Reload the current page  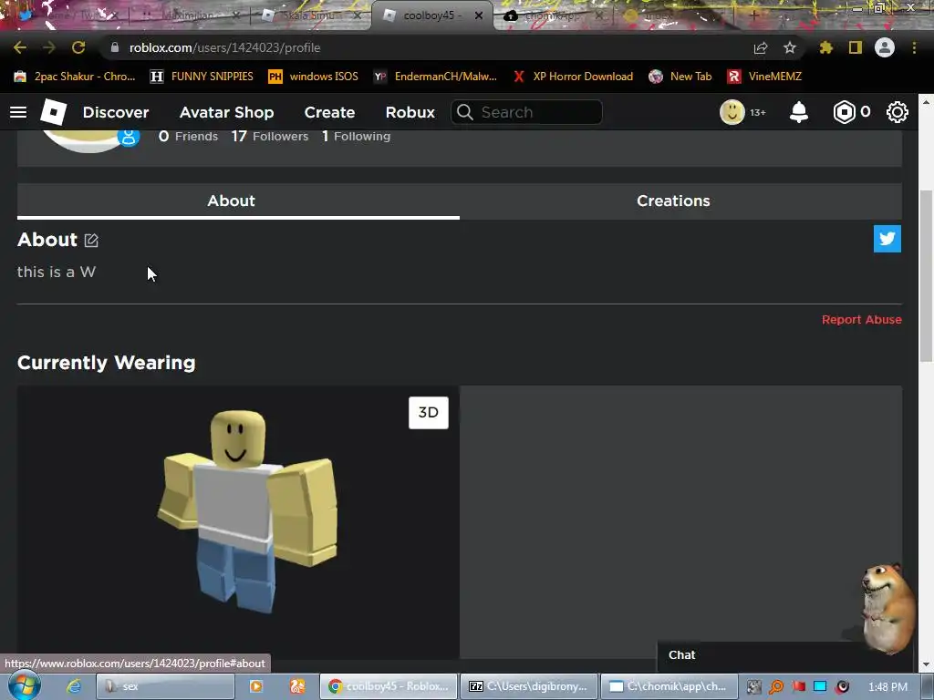(78, 47)
